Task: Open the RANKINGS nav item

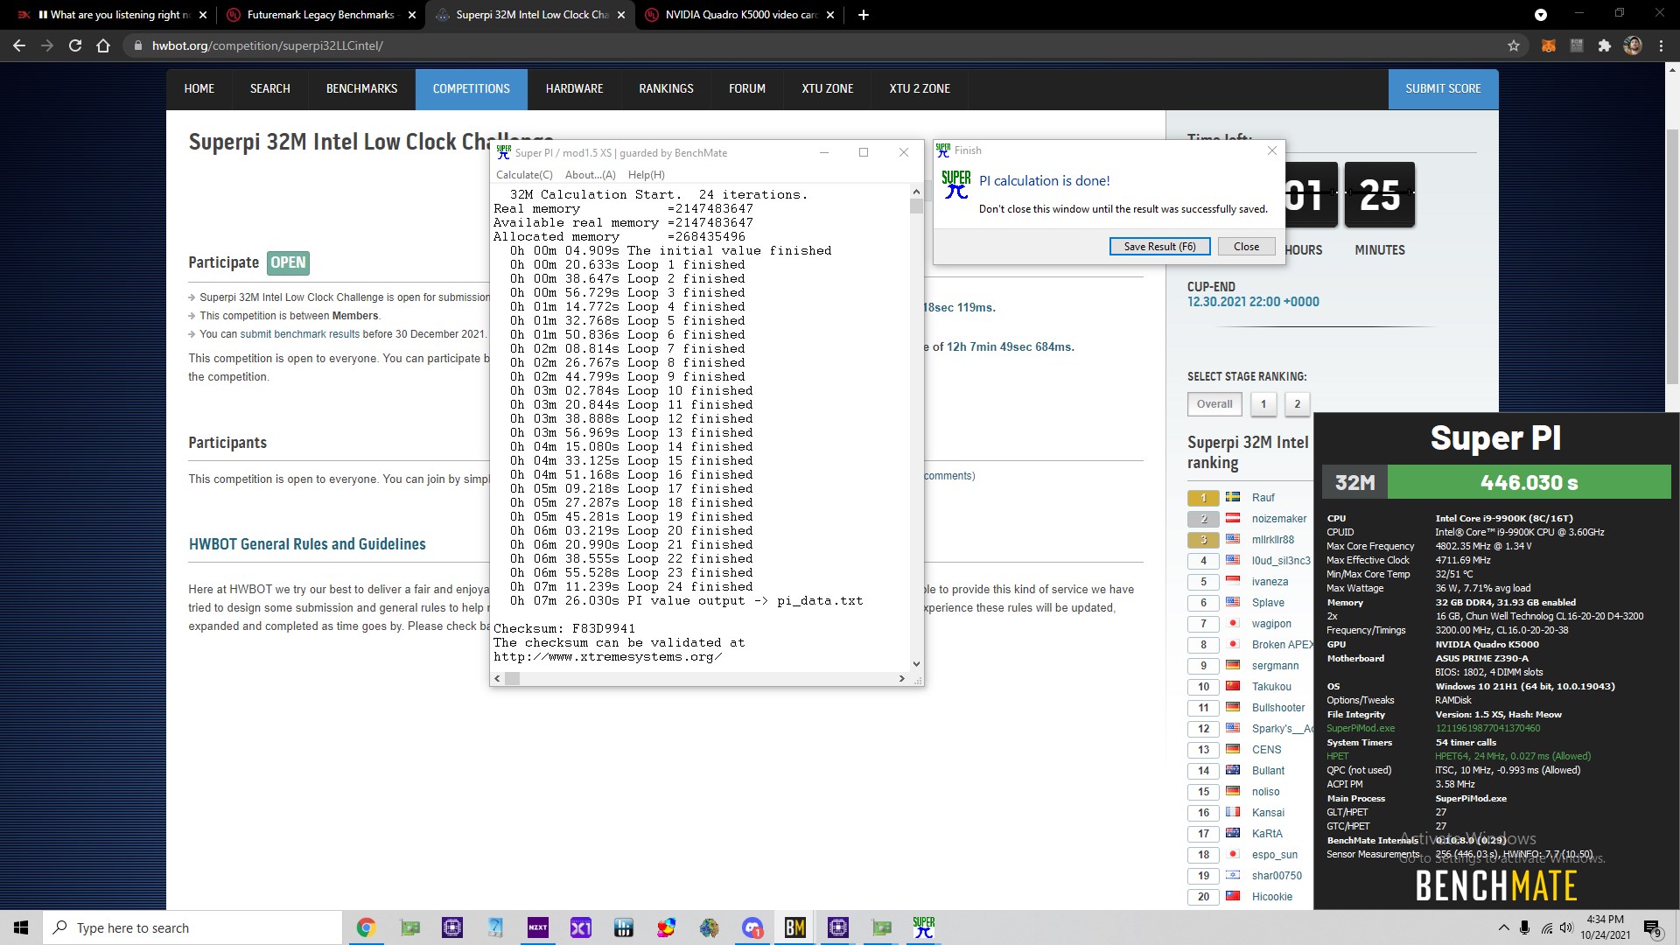Action: (x=666, y=88)
